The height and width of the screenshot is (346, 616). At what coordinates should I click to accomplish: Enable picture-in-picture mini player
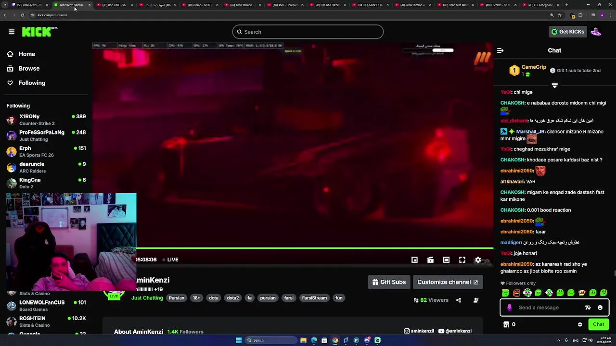click(x=414, y=260)
